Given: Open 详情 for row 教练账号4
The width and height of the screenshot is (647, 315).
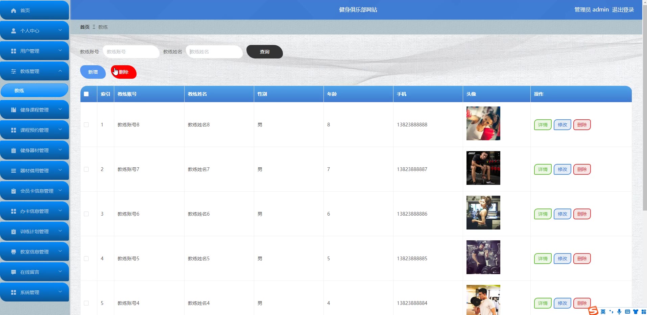Looking at the screenshot, I should tap(543, 303).
